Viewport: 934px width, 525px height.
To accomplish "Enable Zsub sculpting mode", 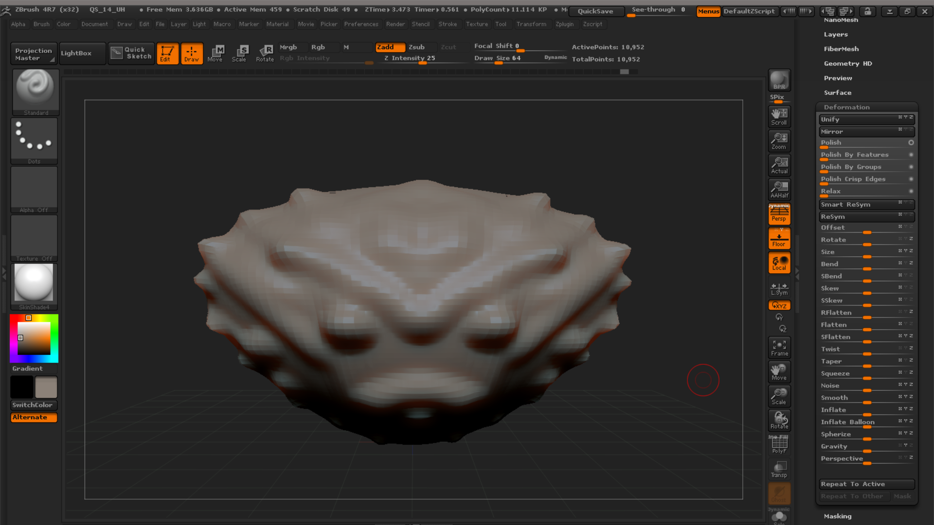I will (x=416, y=47).
